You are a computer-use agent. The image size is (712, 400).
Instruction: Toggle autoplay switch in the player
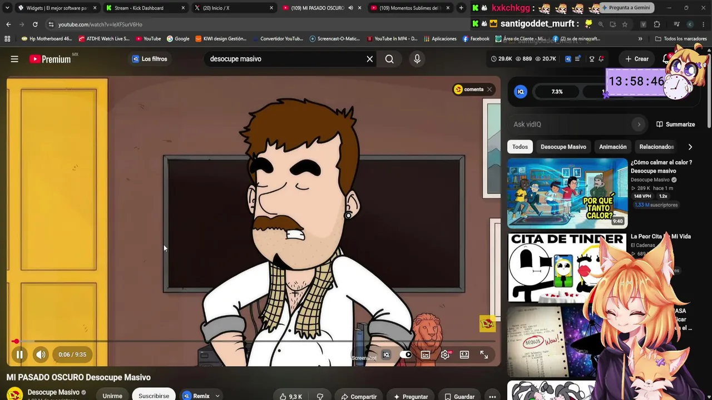[407, 355]
